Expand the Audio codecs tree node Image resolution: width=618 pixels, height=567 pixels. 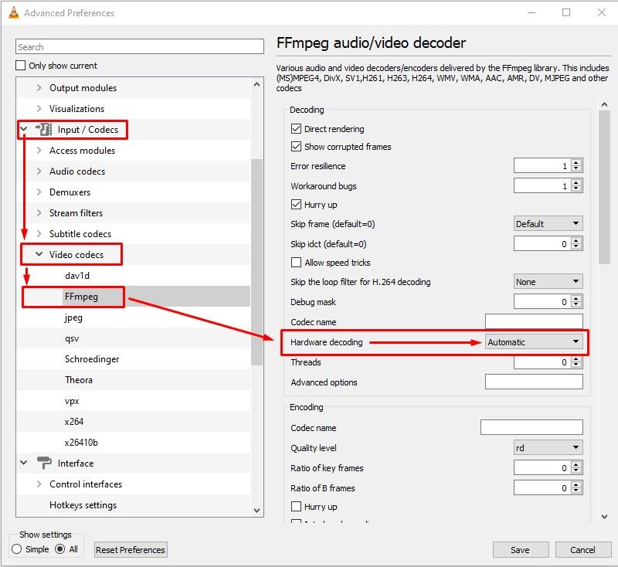[x=39, y=171]
